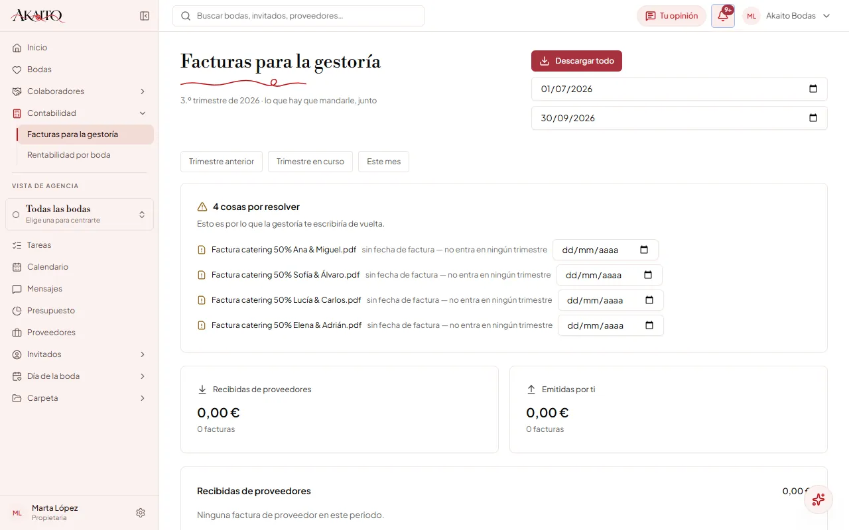This screenshot has height=530, width=849.
Task: Click the Sofía & Álvaro invoice date field
Action: pos(609,275)
